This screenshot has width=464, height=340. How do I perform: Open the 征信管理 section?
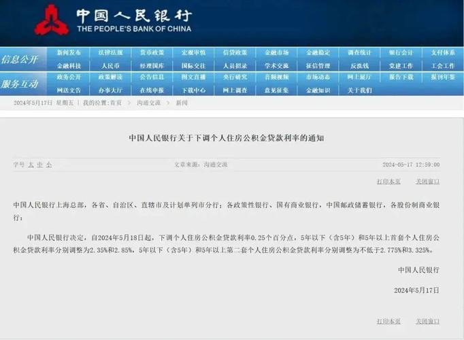pyautogui.click(x=318, y=66)
